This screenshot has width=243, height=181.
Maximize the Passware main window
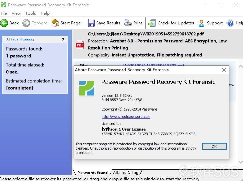(x=221, y=5)
